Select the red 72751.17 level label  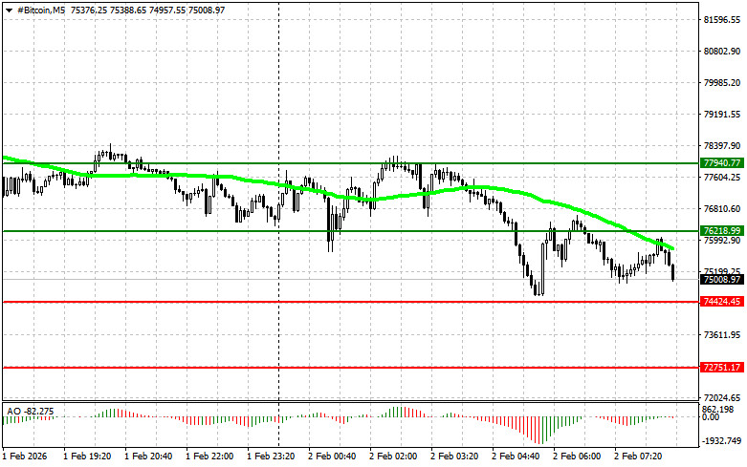[x=722, y=367]
